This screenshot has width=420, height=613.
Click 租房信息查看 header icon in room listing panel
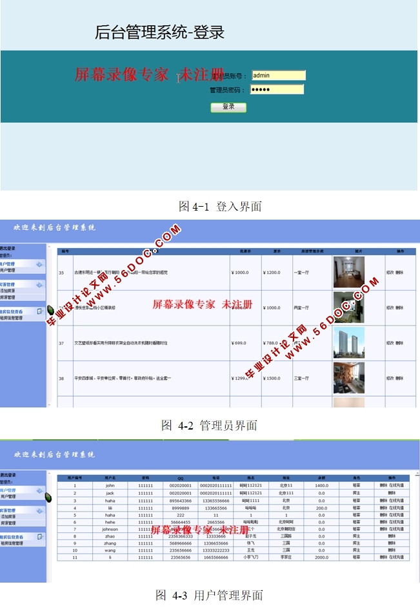40,311
